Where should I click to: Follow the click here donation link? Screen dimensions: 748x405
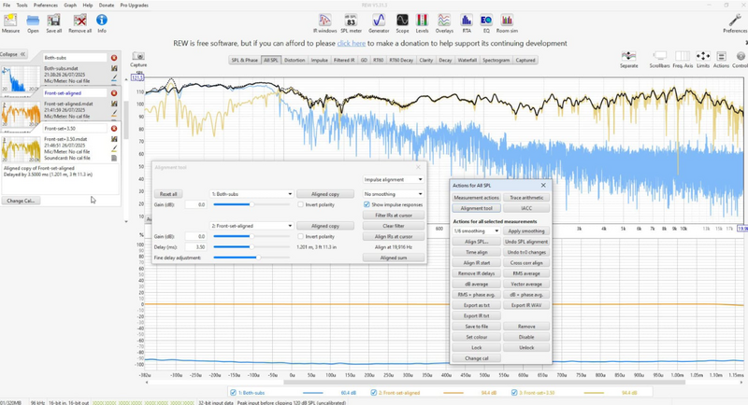pyautogui.click(x=352, y=43)
